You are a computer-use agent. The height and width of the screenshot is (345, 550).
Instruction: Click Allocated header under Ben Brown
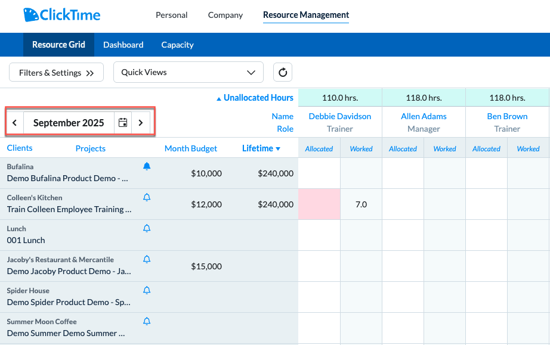click(x=486, y=149)
